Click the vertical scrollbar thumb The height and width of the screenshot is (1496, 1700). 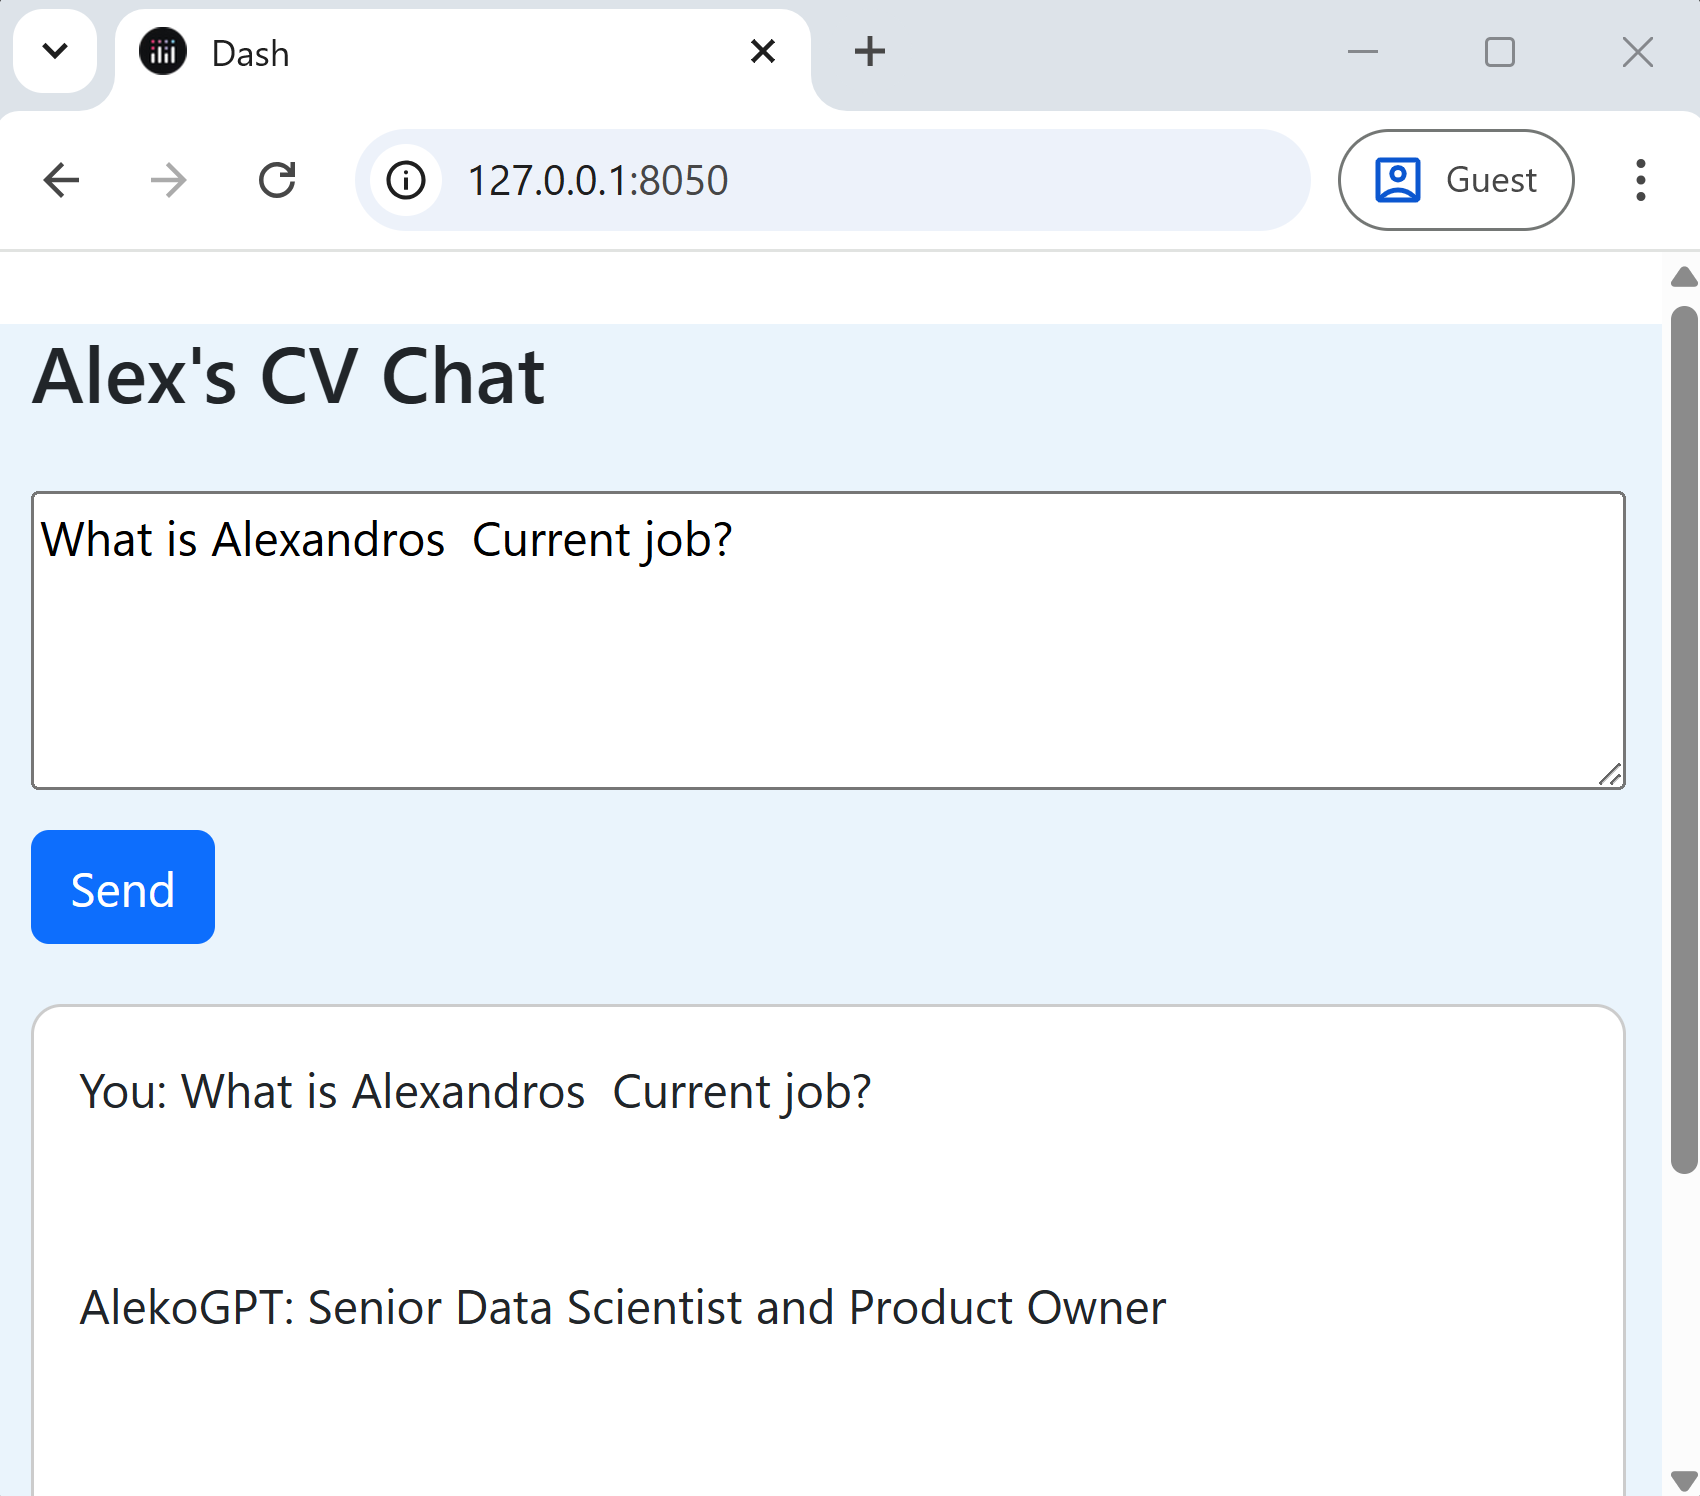point(1684,740)
